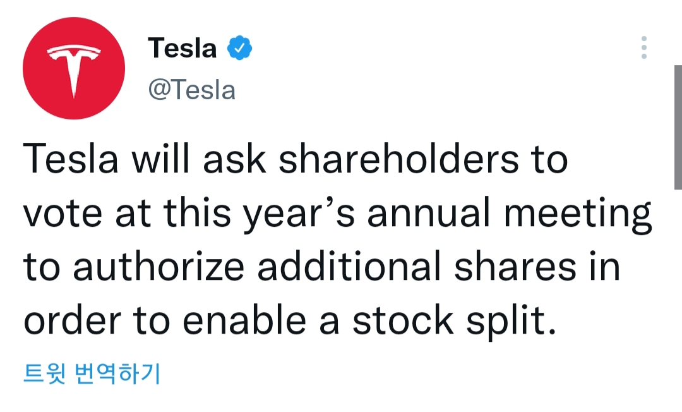Click the blue verified checkmark badge
This screenshot has height=412, width=682.
(x=240, y=48)
